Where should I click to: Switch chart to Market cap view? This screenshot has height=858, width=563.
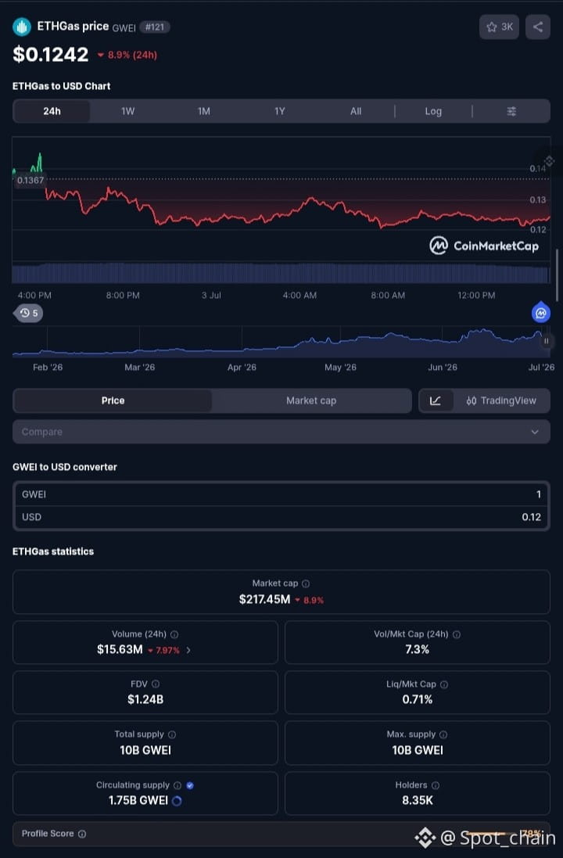click(311, 400)
